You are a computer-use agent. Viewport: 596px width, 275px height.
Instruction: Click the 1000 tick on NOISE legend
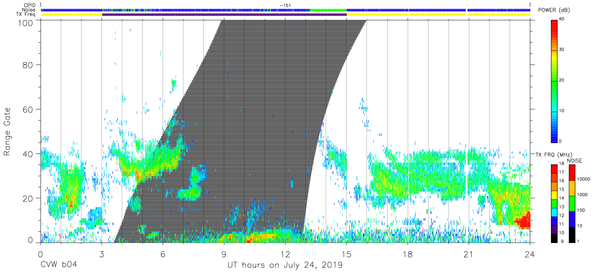tap(583, 194)
